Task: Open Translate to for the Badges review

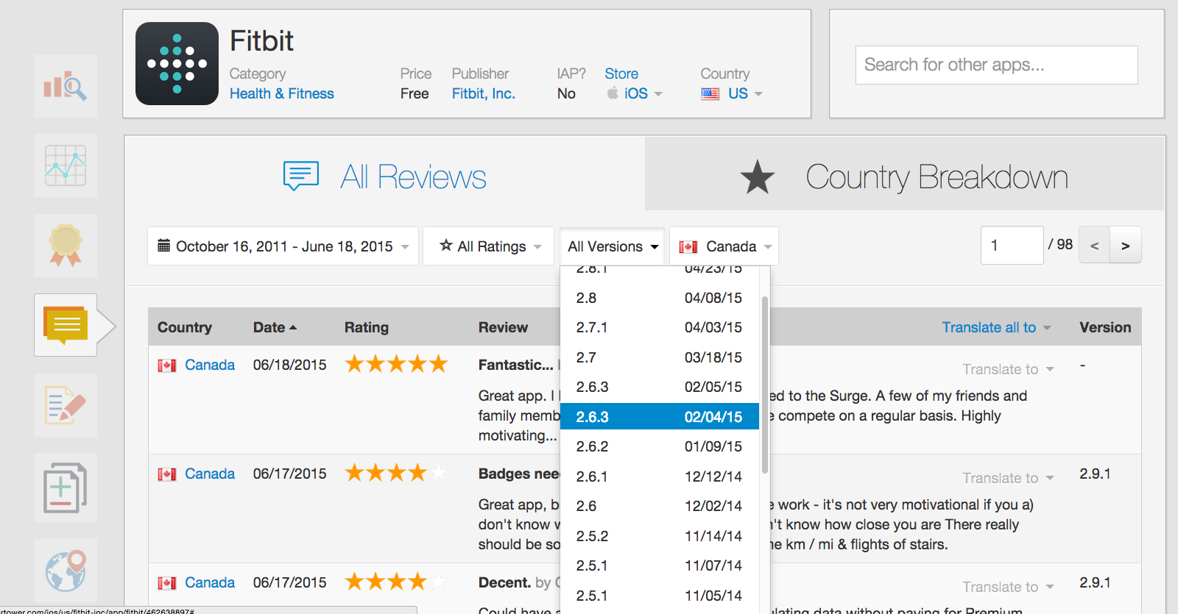Action: [1008, 478]
